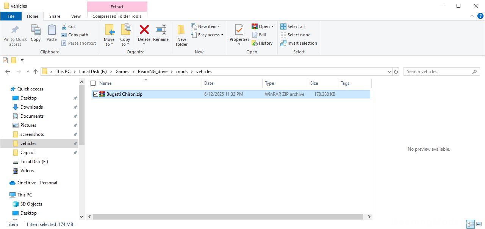Open the File menu tab

(11, 16)
